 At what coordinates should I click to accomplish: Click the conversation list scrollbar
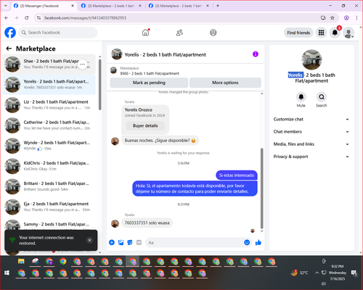click(x=99, y=85)
